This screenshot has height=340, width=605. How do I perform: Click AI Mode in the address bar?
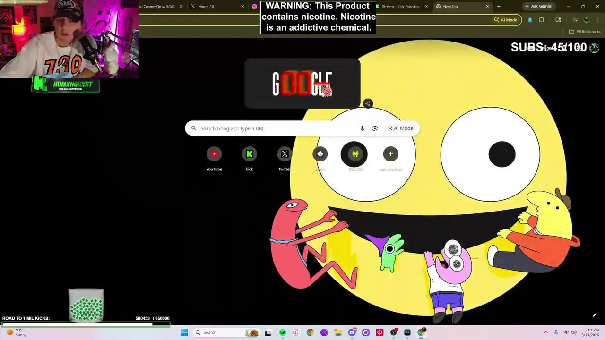(506, 20)
